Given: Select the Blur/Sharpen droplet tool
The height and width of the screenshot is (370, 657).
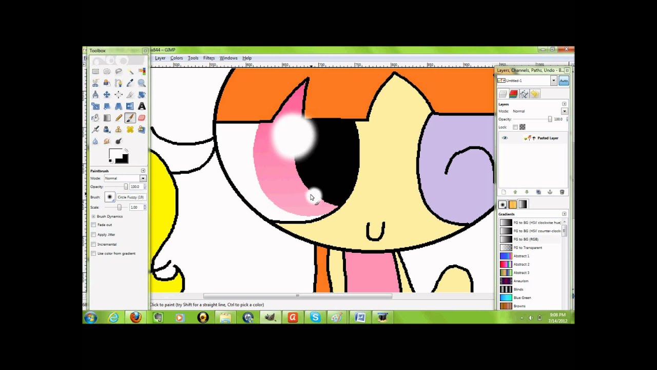Looking at the screenshot, I should 95,141.
